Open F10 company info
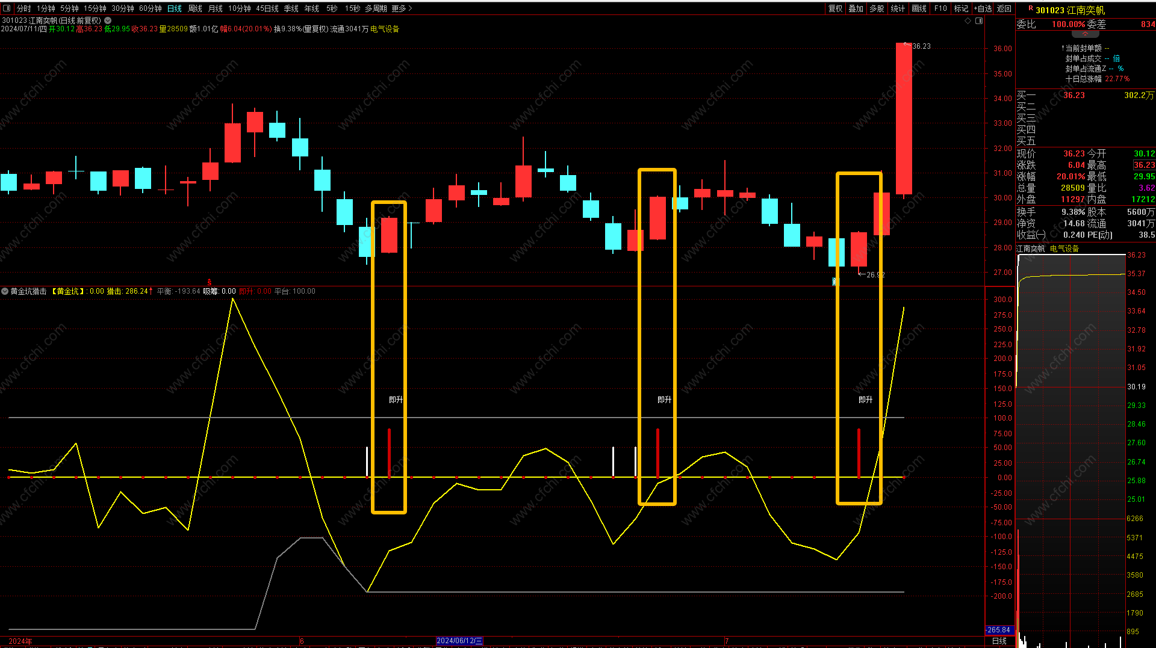This screenshot has height=648, width=1156. 940,8
